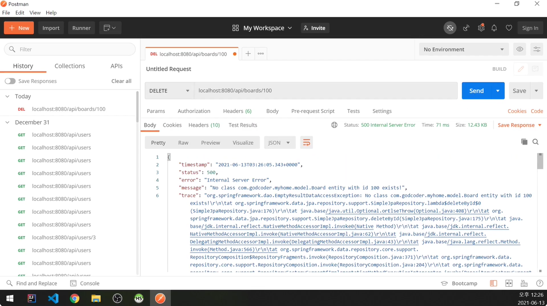Add a new request tab with plus
547x306 pixels.
248,53
